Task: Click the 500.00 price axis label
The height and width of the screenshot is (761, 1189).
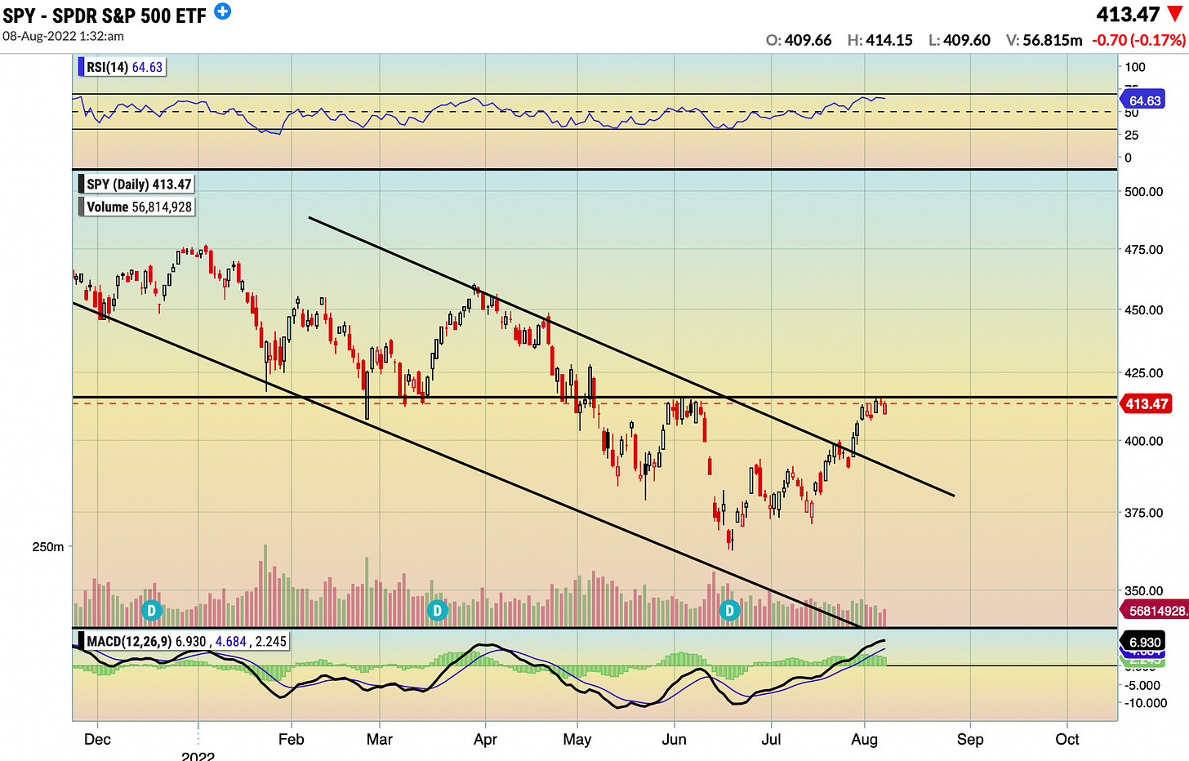Action: pyautogui.click(x=1144, y=192)
